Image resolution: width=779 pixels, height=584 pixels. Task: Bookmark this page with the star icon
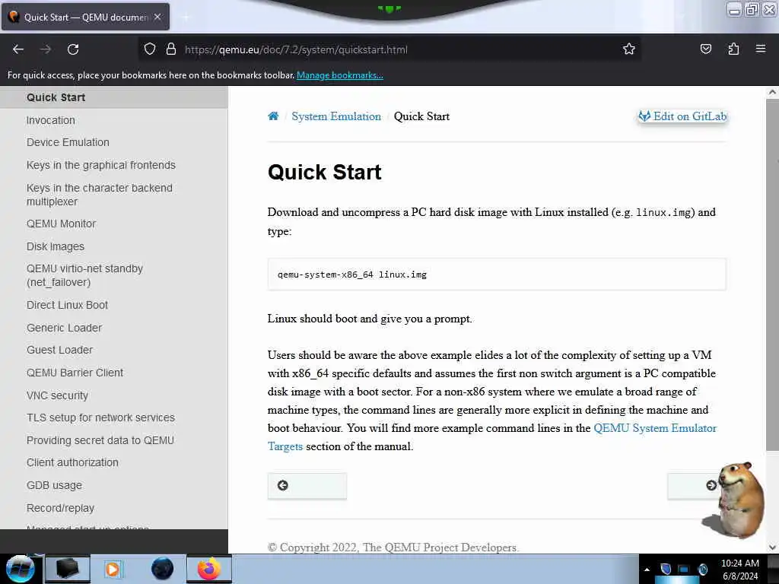pos(629,49)
